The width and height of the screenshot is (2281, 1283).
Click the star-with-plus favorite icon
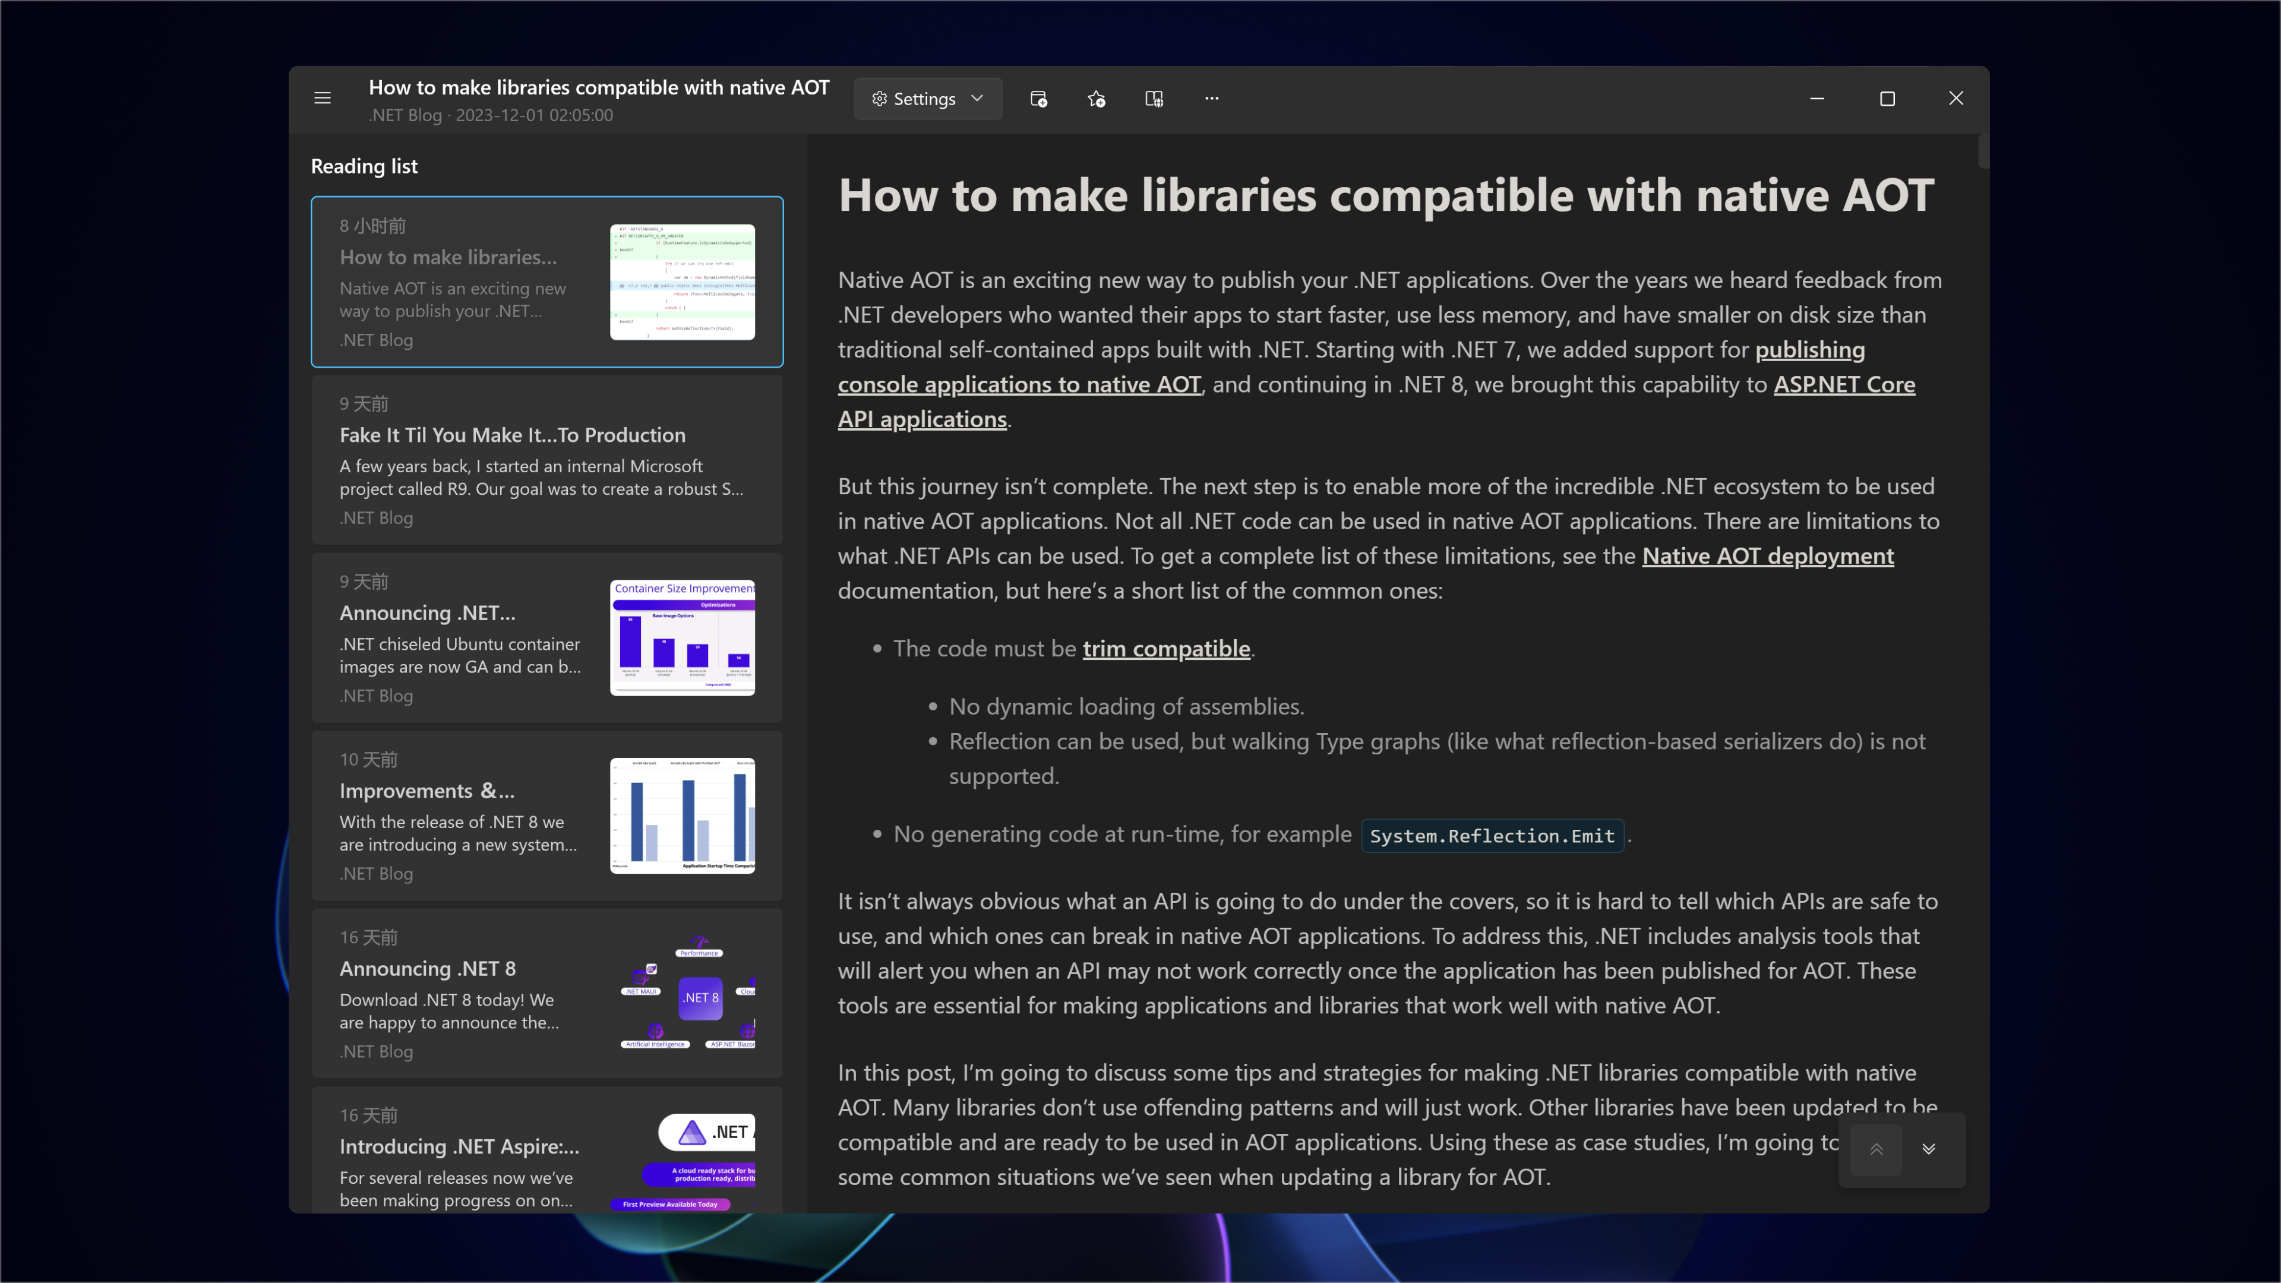(x=1096, y=98)
